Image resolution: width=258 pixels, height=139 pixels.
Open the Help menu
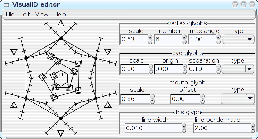(60, 15)
